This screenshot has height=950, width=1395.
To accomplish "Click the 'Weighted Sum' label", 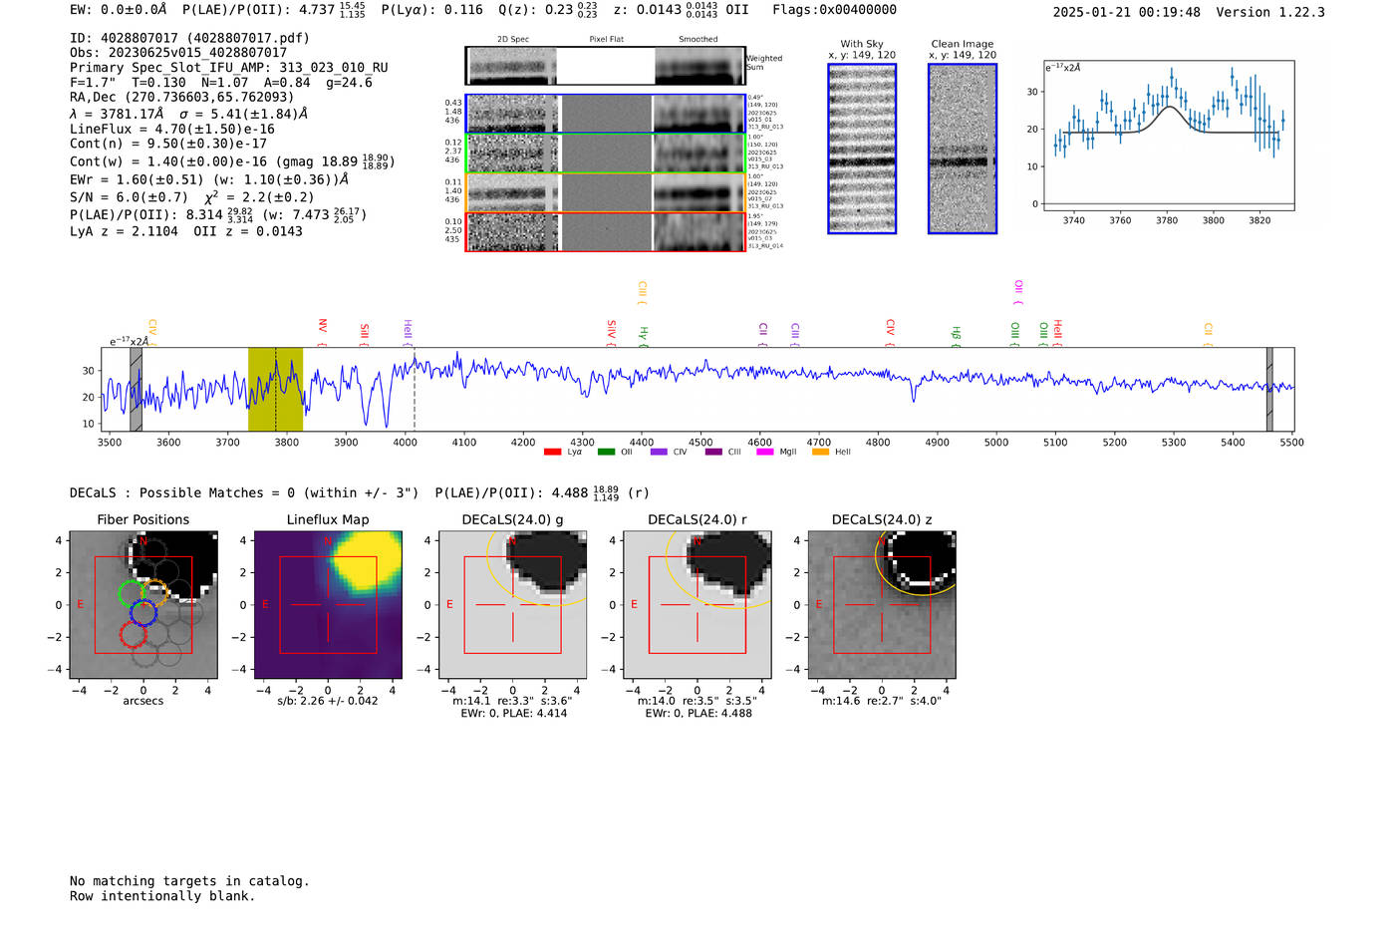I will pyautogui.click(x=764, y=63).
